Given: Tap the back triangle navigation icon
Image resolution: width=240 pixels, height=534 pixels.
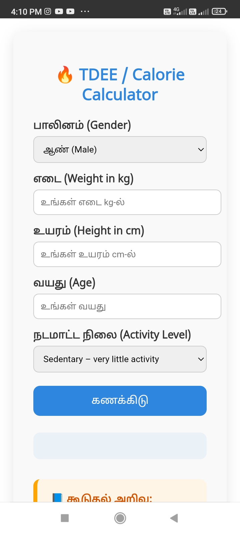Looking at the screenshot, I should click(173, 518).
